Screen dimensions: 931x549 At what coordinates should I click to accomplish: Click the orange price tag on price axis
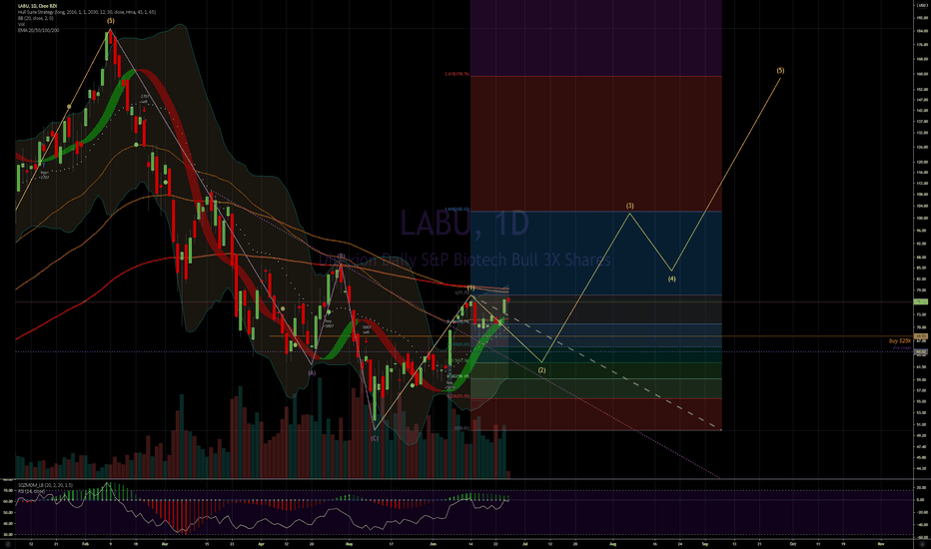pos(921,336)
